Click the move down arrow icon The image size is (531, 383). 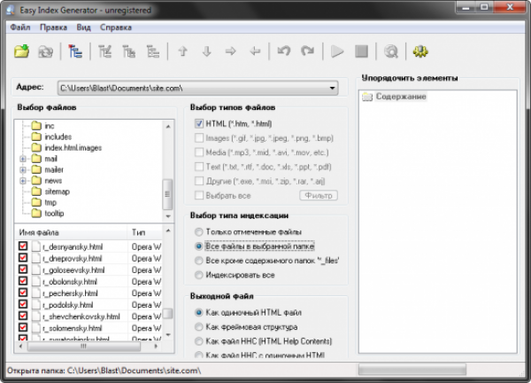(207, 52)
